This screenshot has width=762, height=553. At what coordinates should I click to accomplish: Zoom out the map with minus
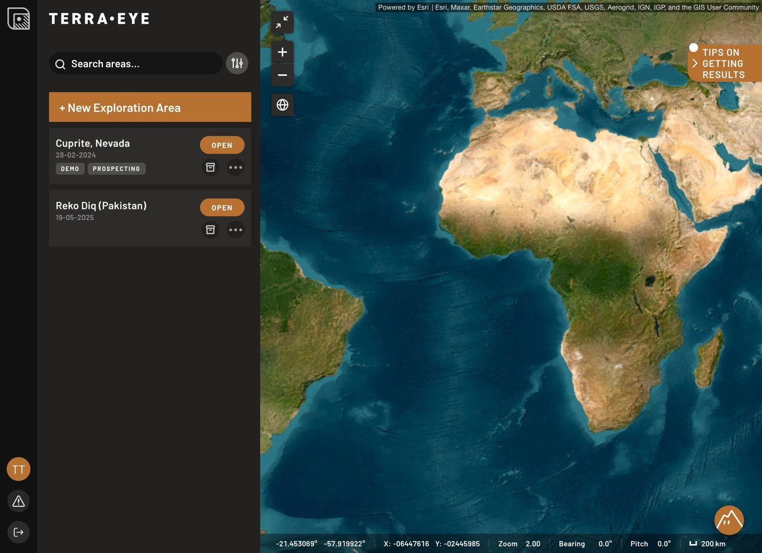tap(282, 75)
